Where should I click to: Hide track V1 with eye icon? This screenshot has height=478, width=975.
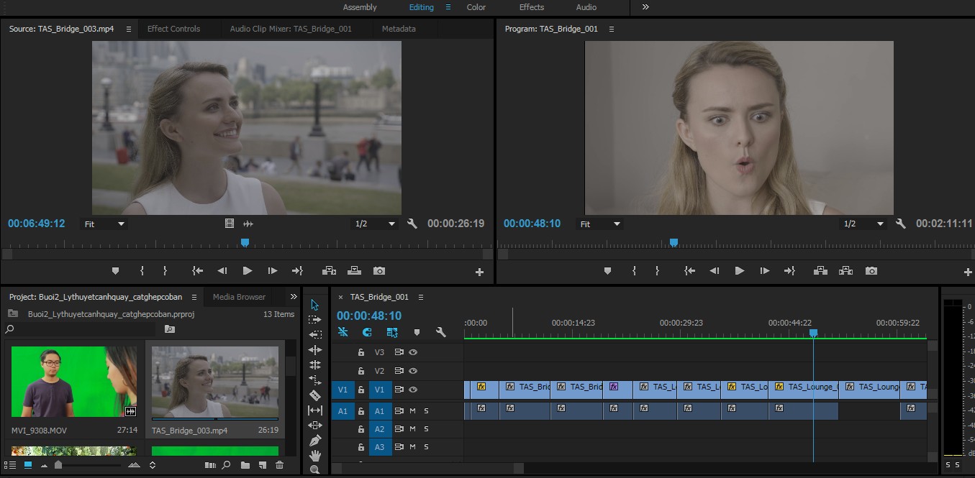click(x=413, y=390)
